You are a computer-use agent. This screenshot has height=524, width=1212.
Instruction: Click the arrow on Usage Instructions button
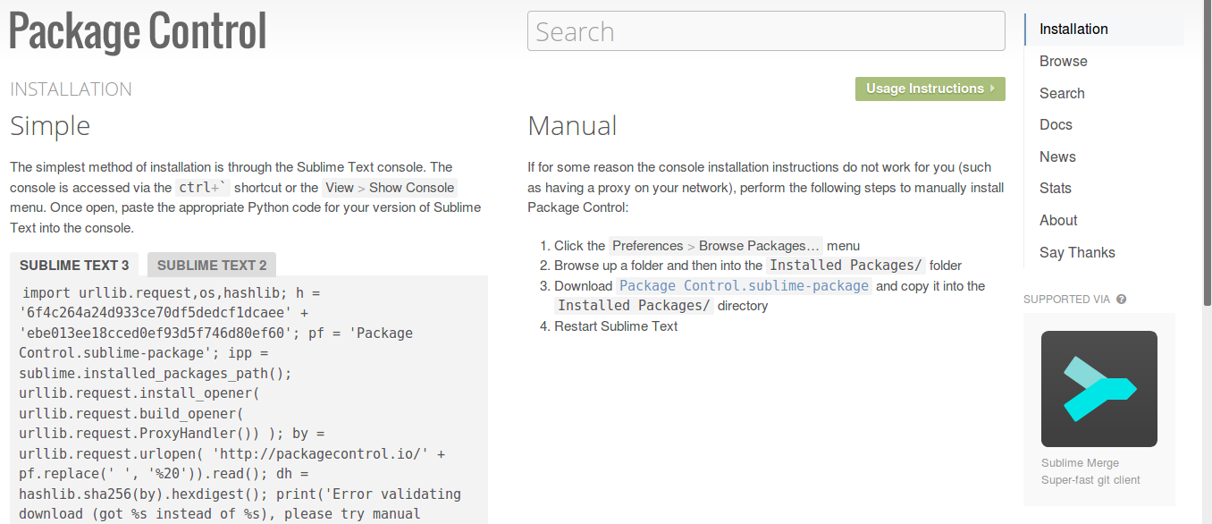992,89
